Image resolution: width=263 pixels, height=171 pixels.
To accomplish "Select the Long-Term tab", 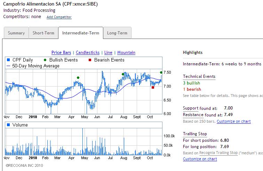I will click(x=117, y=33).
